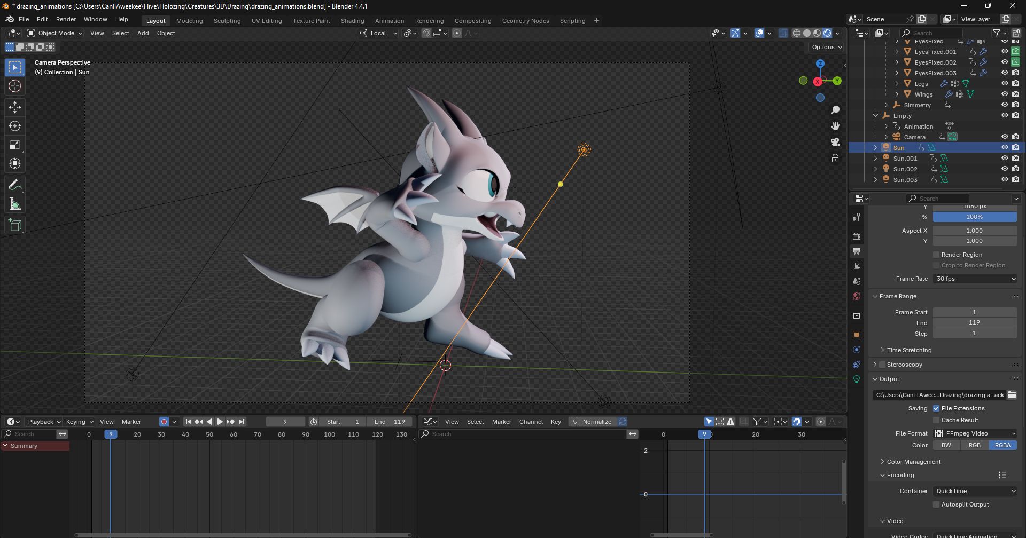Toggle X-ray display in viewport
This screenshot has height=538, width=1026.
783,33
